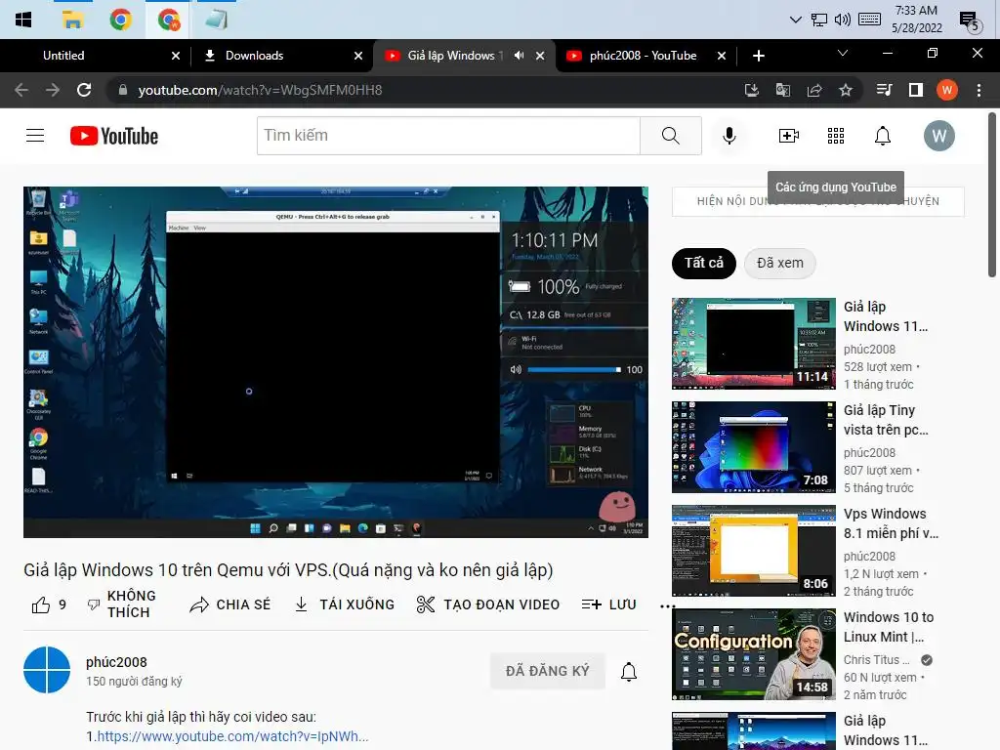
Task: Go to the YouTube home logo
Action: point(114,136)
